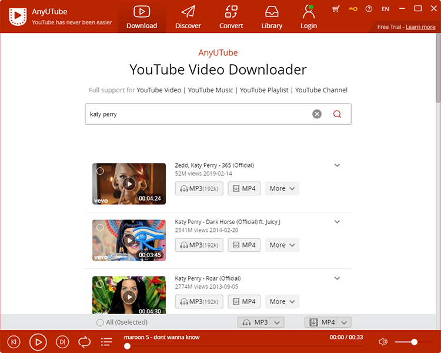Screen dimensions: 441x353
Task: Click the batch MP4 download button
Action: click(322, 322)
